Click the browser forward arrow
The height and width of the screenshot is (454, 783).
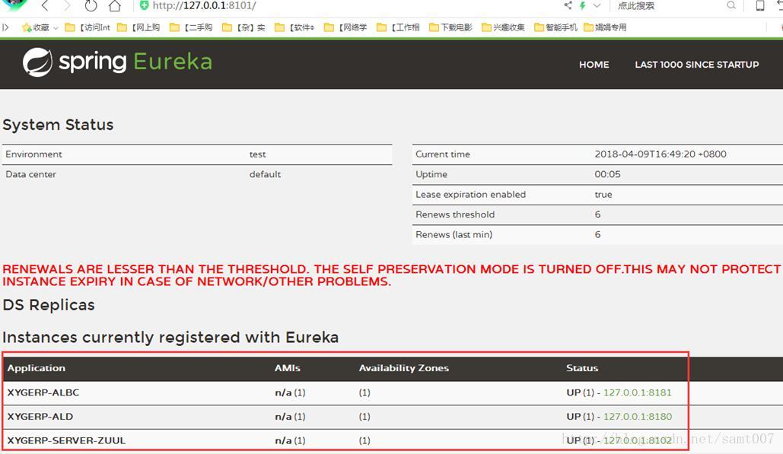click(68, 5)
